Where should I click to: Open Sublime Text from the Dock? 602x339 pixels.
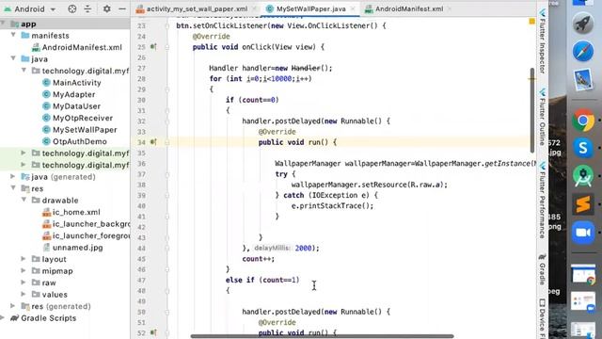coord(583,204)
